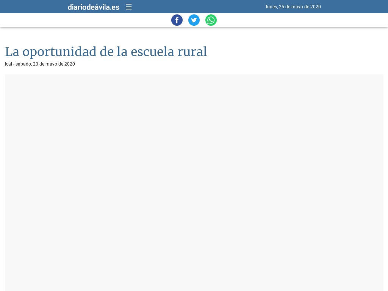Tap the blue Twitter bird icon

point(194,20)
